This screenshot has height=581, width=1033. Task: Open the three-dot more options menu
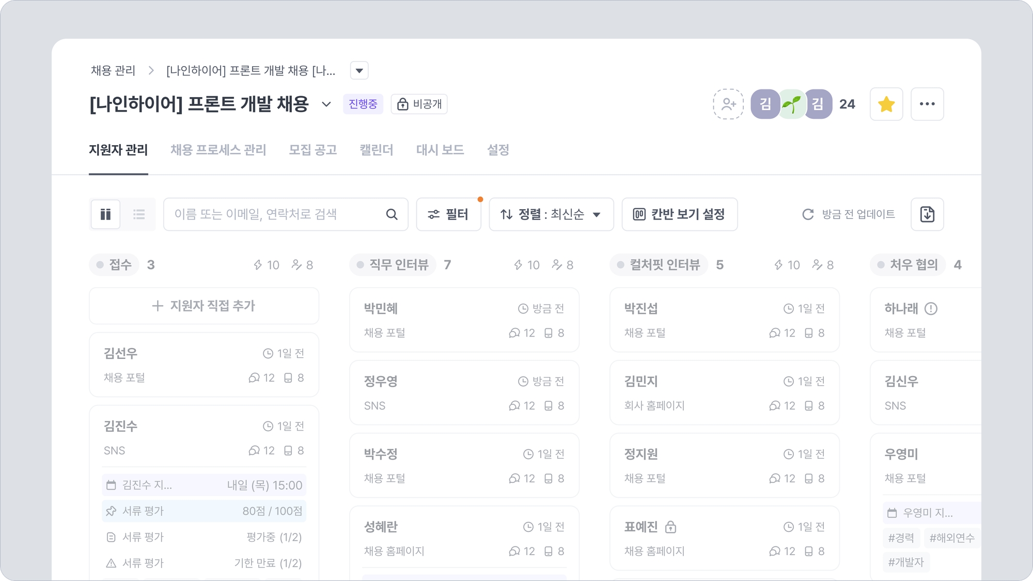[x=927, y=104]
